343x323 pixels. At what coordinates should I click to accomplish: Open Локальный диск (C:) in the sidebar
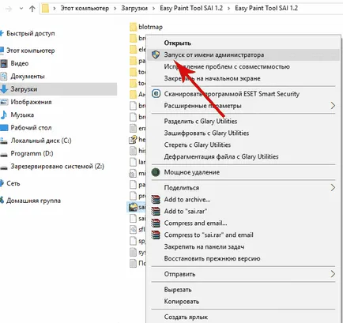coord(41,141)
